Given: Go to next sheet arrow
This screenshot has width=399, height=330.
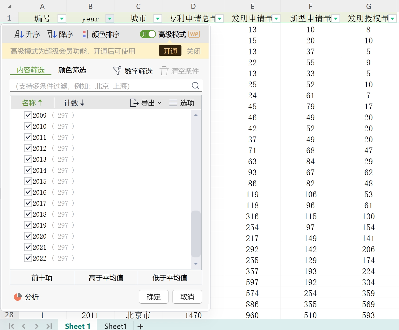Looking at the screenshot, I should 36,326.
